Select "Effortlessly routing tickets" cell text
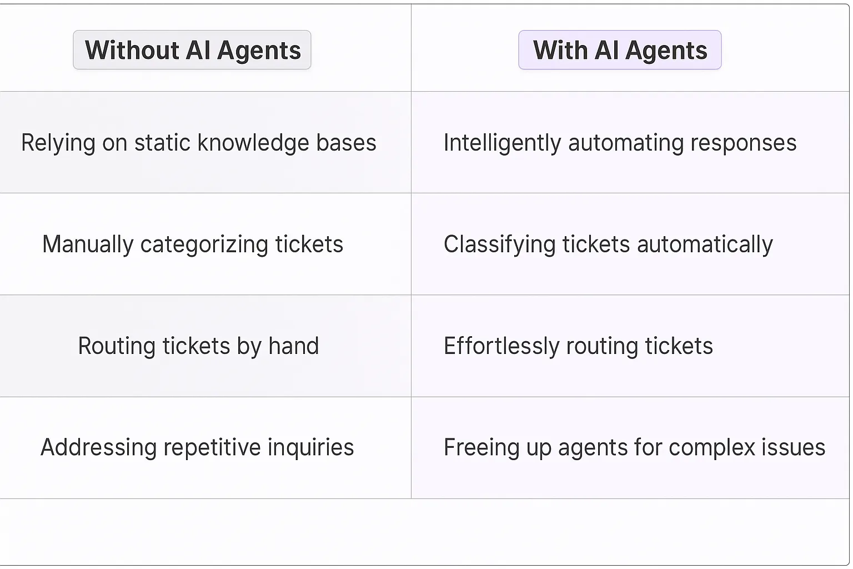 pyautogui.click(x=578, y=346)
